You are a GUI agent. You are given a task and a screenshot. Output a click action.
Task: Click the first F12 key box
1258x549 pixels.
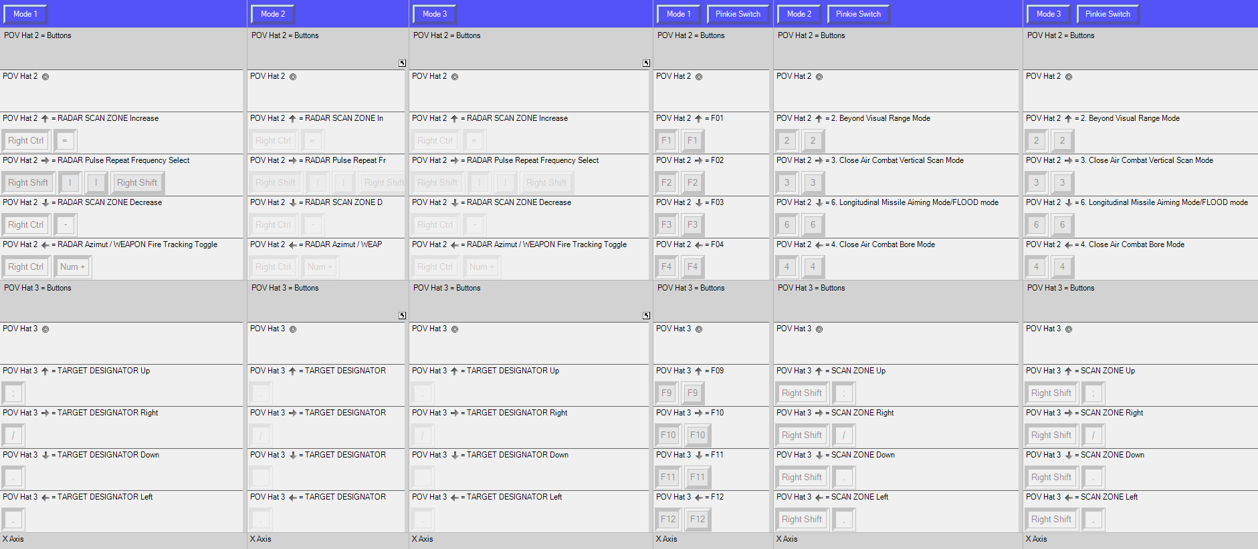(x=668, y=520)
